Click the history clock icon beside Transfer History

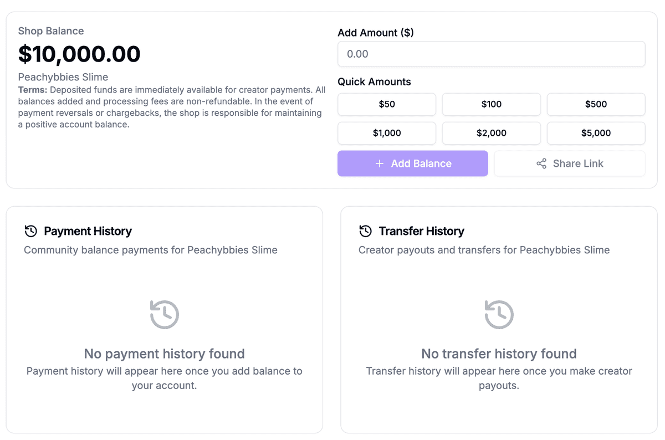(365, 231)
